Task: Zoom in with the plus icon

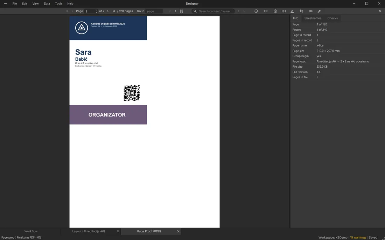Action: pyautogui.click(x=275, y=11)
